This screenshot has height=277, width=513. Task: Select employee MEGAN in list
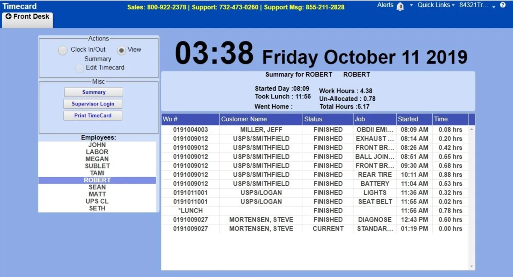click(x=97, y=159)
